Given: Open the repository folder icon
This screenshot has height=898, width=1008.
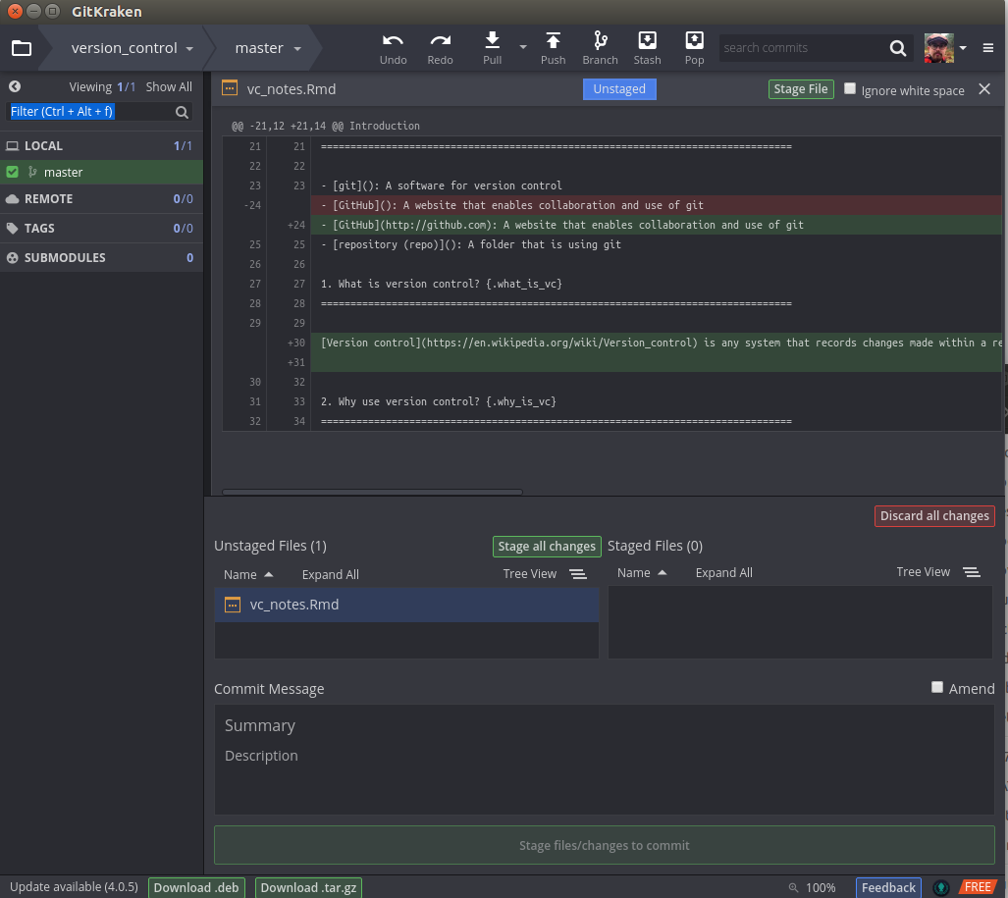Looking at the screenshot, I should coord(22,48).
